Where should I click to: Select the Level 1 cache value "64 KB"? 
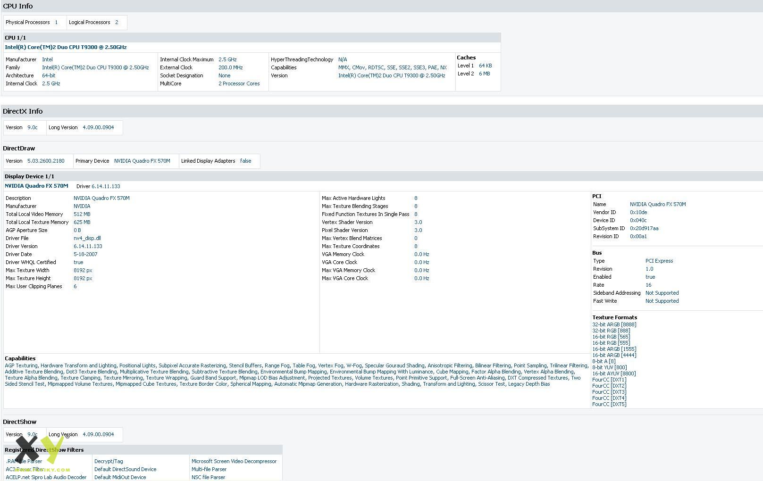[485, 66]
